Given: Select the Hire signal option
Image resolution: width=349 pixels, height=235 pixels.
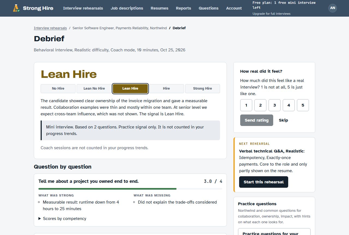Looking at the screenshot, I should [x=166, y=89].
